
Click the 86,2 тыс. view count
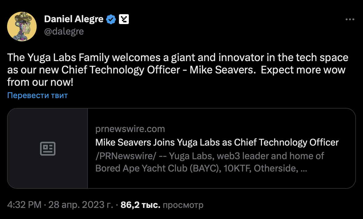point(140,205)
